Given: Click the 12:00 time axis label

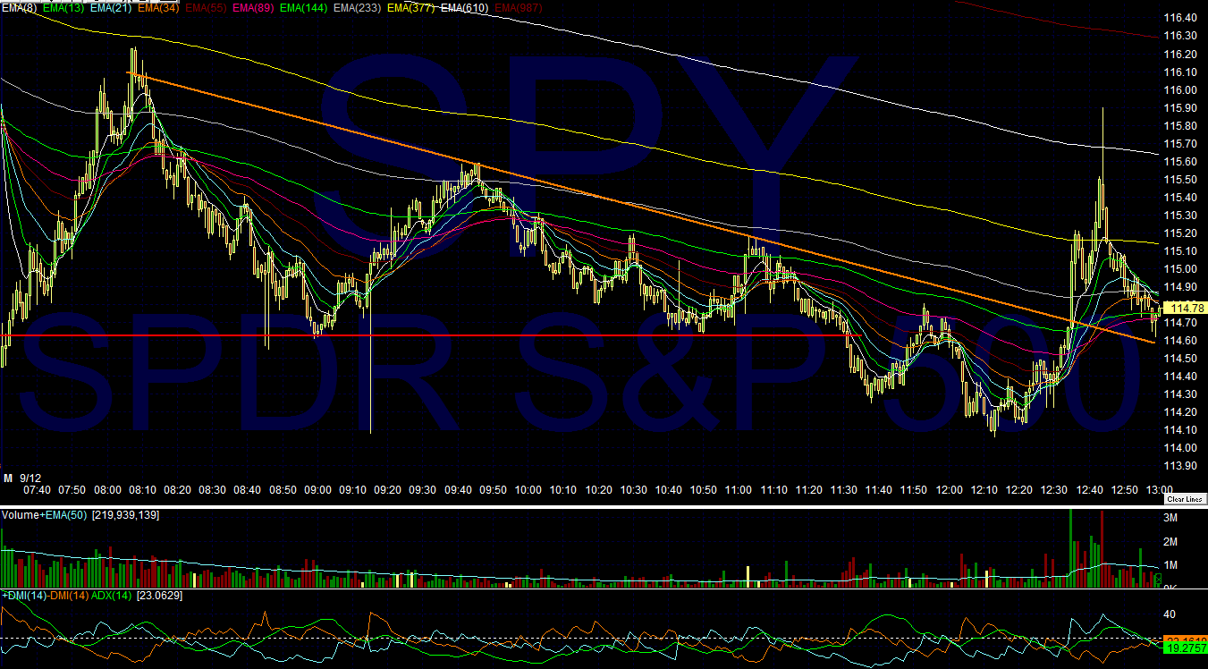Looking at the screenshot, I should 949,490.
